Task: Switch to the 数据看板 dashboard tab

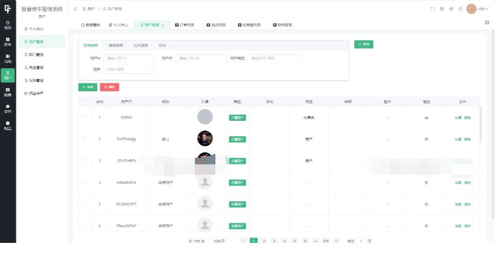Action: tap(91, 25)
